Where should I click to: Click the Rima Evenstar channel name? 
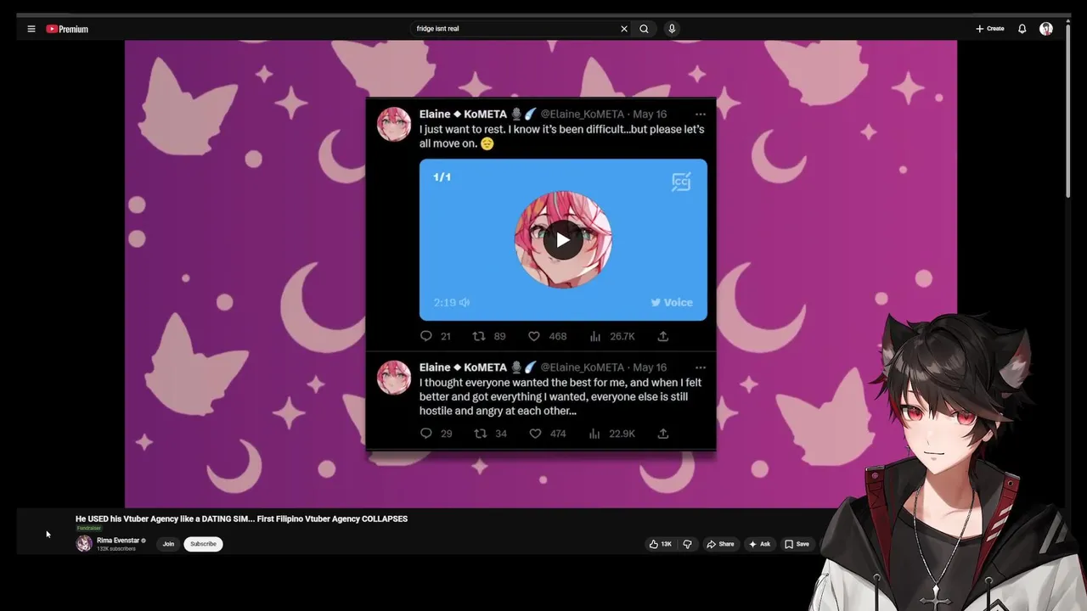pos(118,541)
